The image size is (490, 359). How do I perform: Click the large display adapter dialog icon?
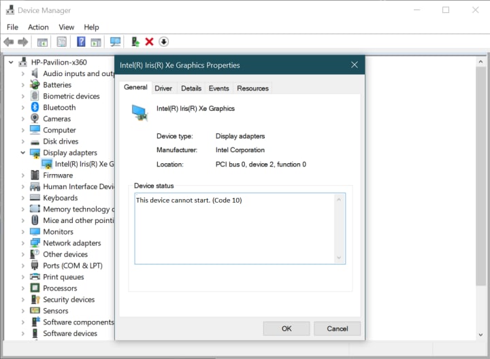(x=139, y=112)
